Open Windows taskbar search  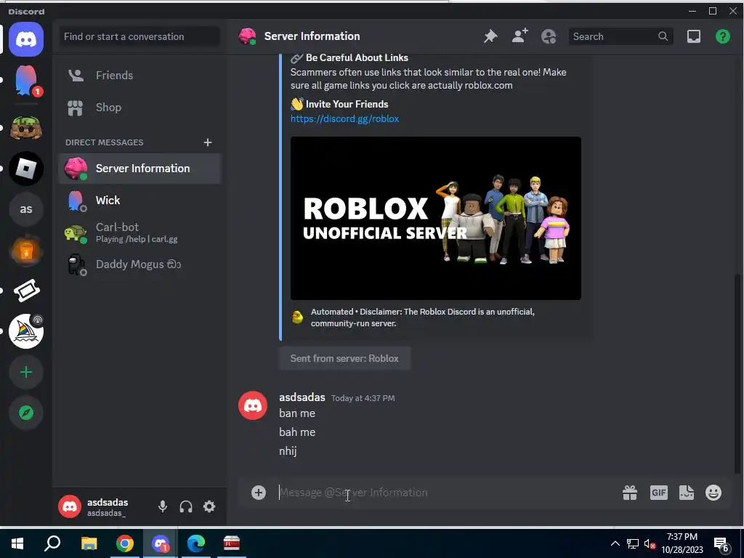point(52,543)
